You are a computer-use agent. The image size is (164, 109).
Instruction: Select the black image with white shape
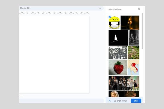tap(118, 38)
